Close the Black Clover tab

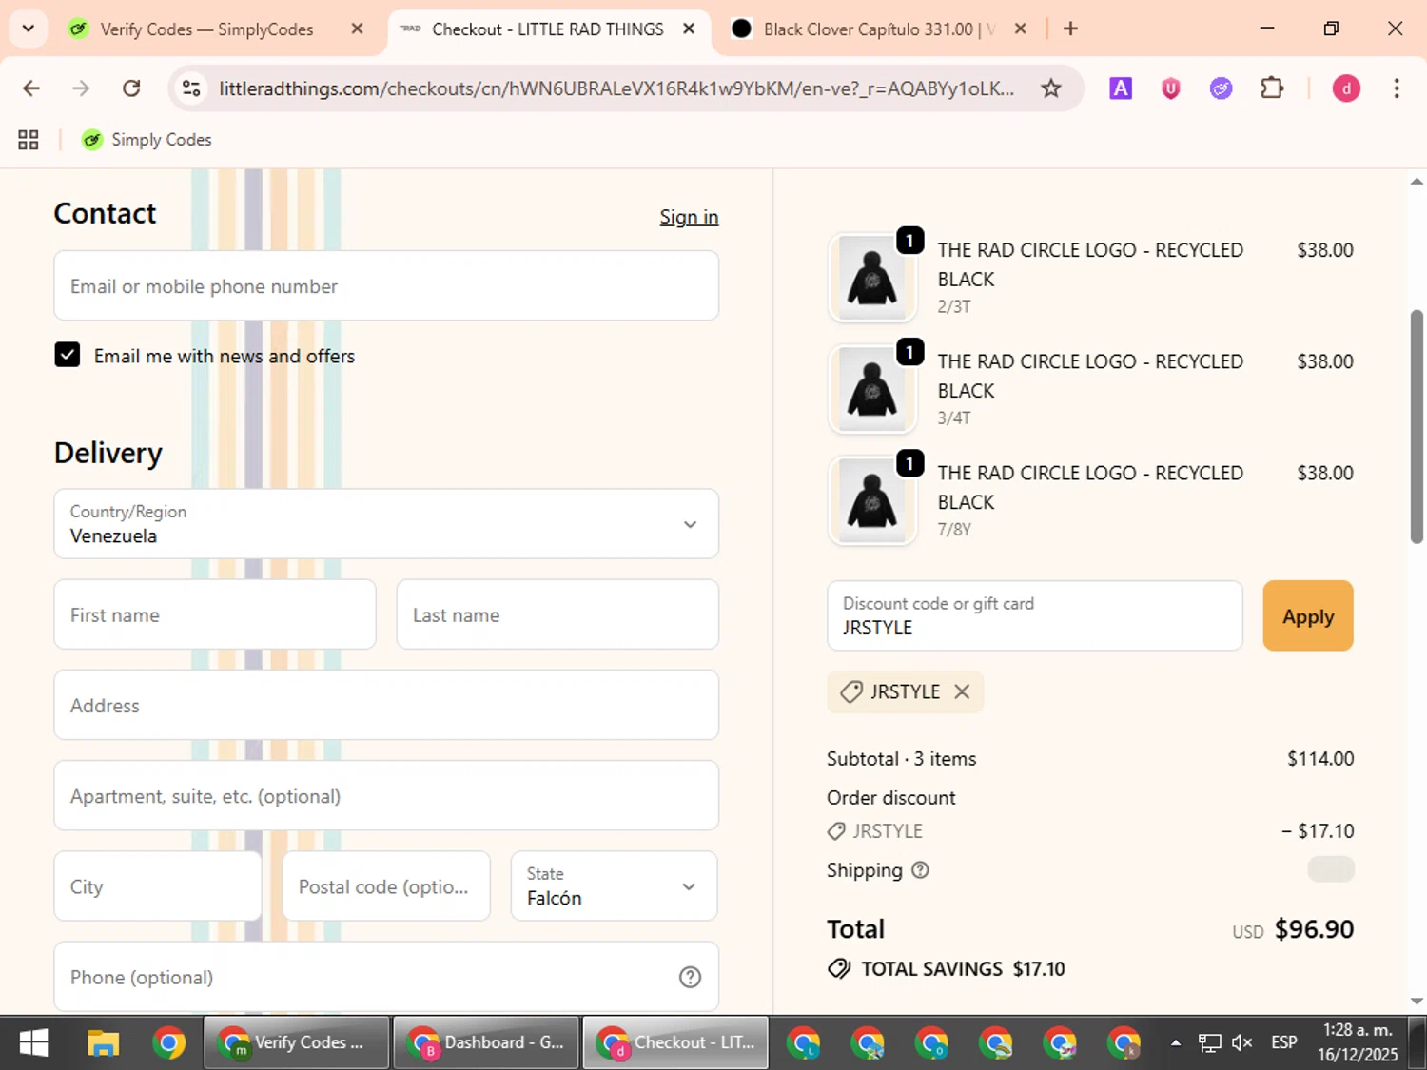pos(1020,29)
